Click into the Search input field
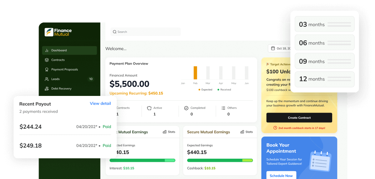 point(146,32)
